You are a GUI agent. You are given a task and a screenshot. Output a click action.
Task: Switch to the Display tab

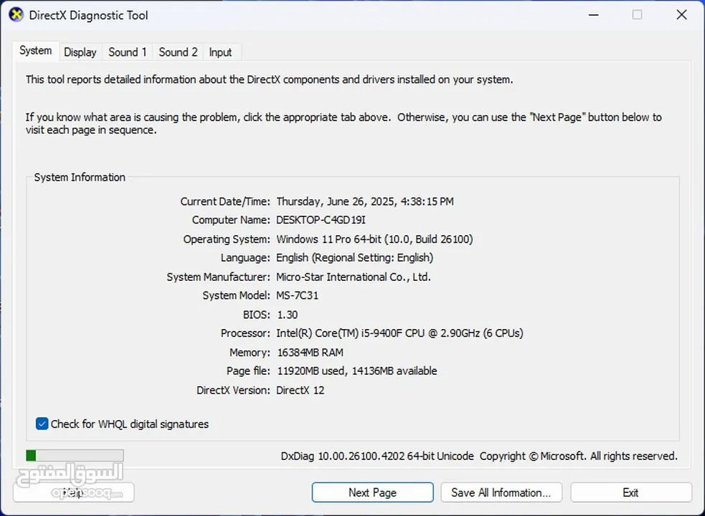click(x=80, y=52)
